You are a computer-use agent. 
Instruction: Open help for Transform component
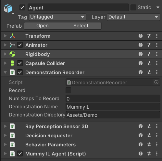tap(141, 36)
